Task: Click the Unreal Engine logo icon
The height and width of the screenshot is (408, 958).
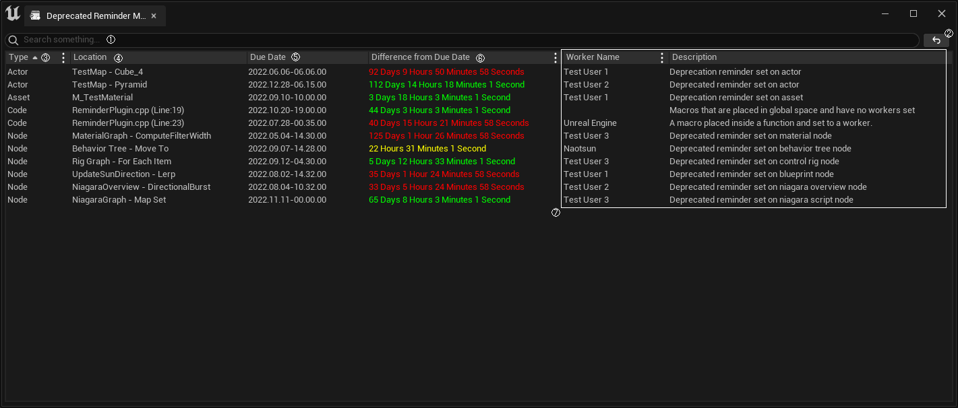Action: point(13,13)
